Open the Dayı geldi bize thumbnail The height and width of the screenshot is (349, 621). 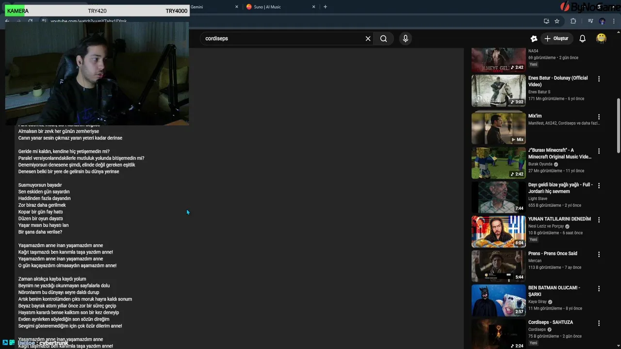tap(498, 197)
